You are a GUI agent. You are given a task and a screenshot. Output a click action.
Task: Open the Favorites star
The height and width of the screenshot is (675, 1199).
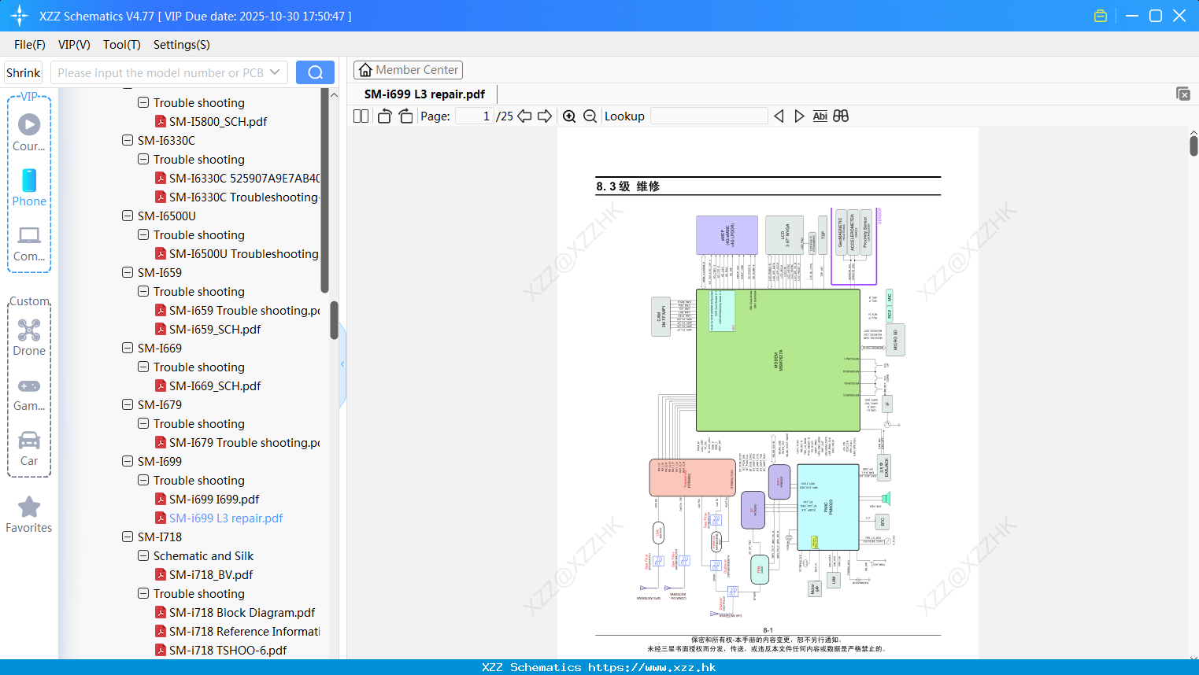(29, 515)
